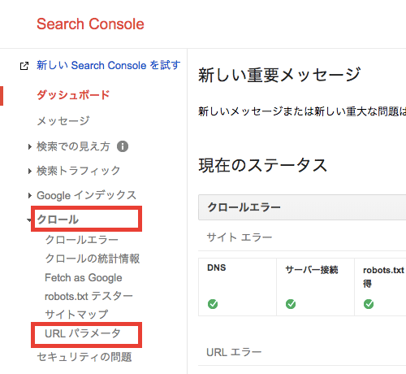Click the green check icon under DNS
The height and width of the screenshot is (374, 406).
[213, 304]
